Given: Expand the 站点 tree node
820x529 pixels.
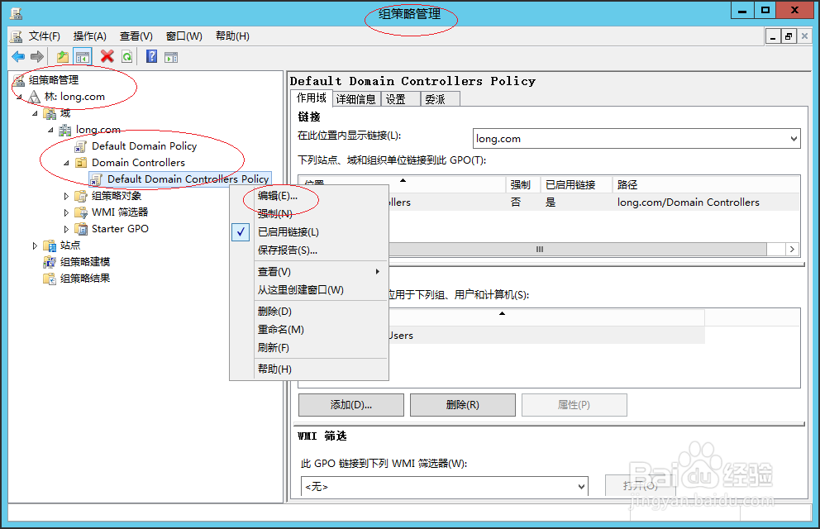Looking at the screenshot, I should (33, 245).
